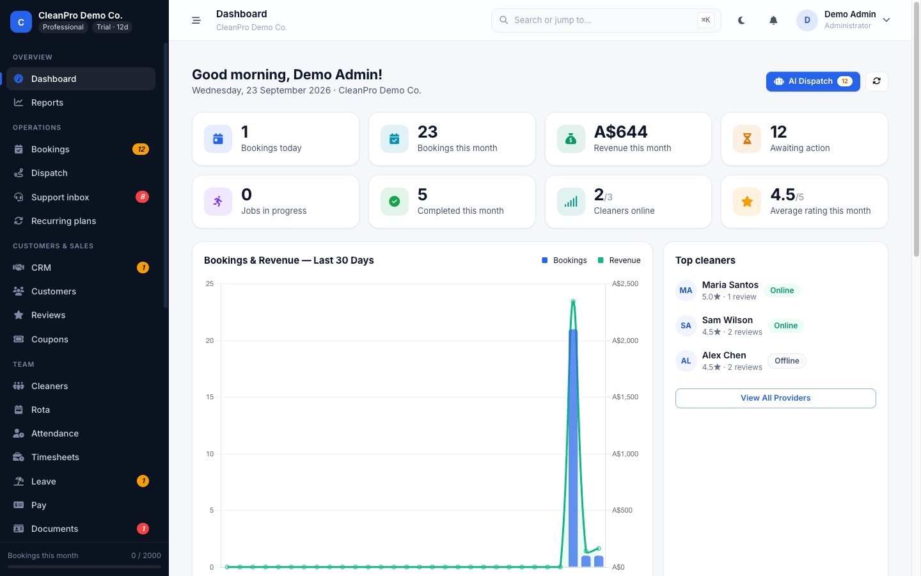Toggle Bookings series in chart legend

click(564, 260)
